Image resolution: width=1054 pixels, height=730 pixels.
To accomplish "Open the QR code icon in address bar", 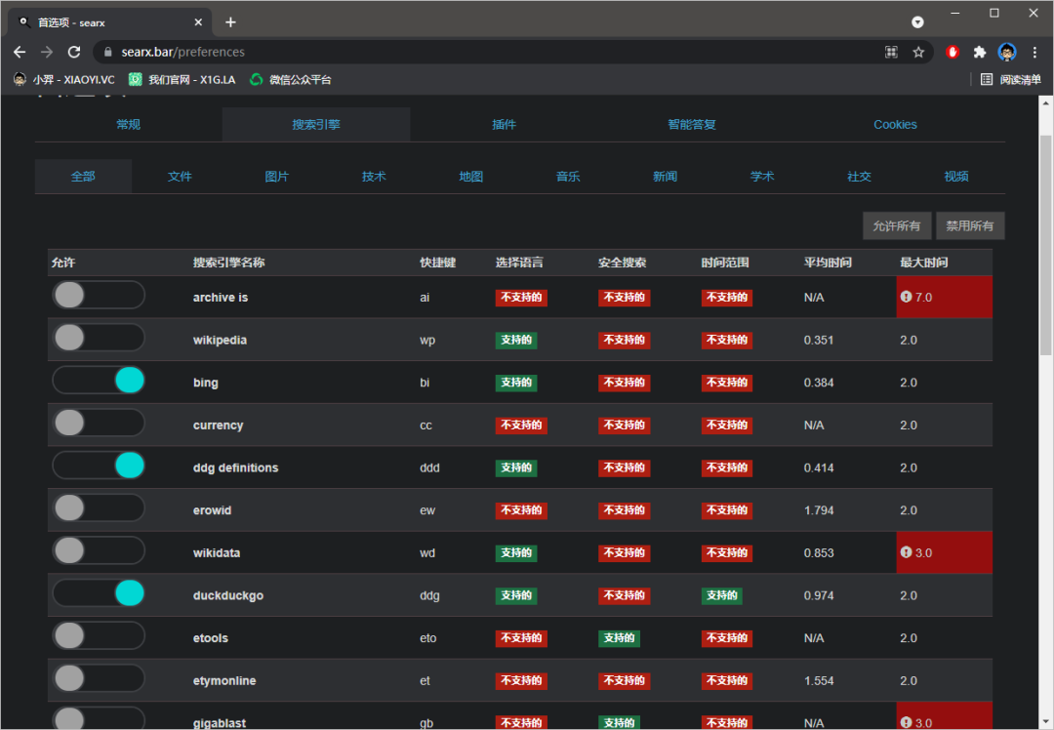I will 891,52.
